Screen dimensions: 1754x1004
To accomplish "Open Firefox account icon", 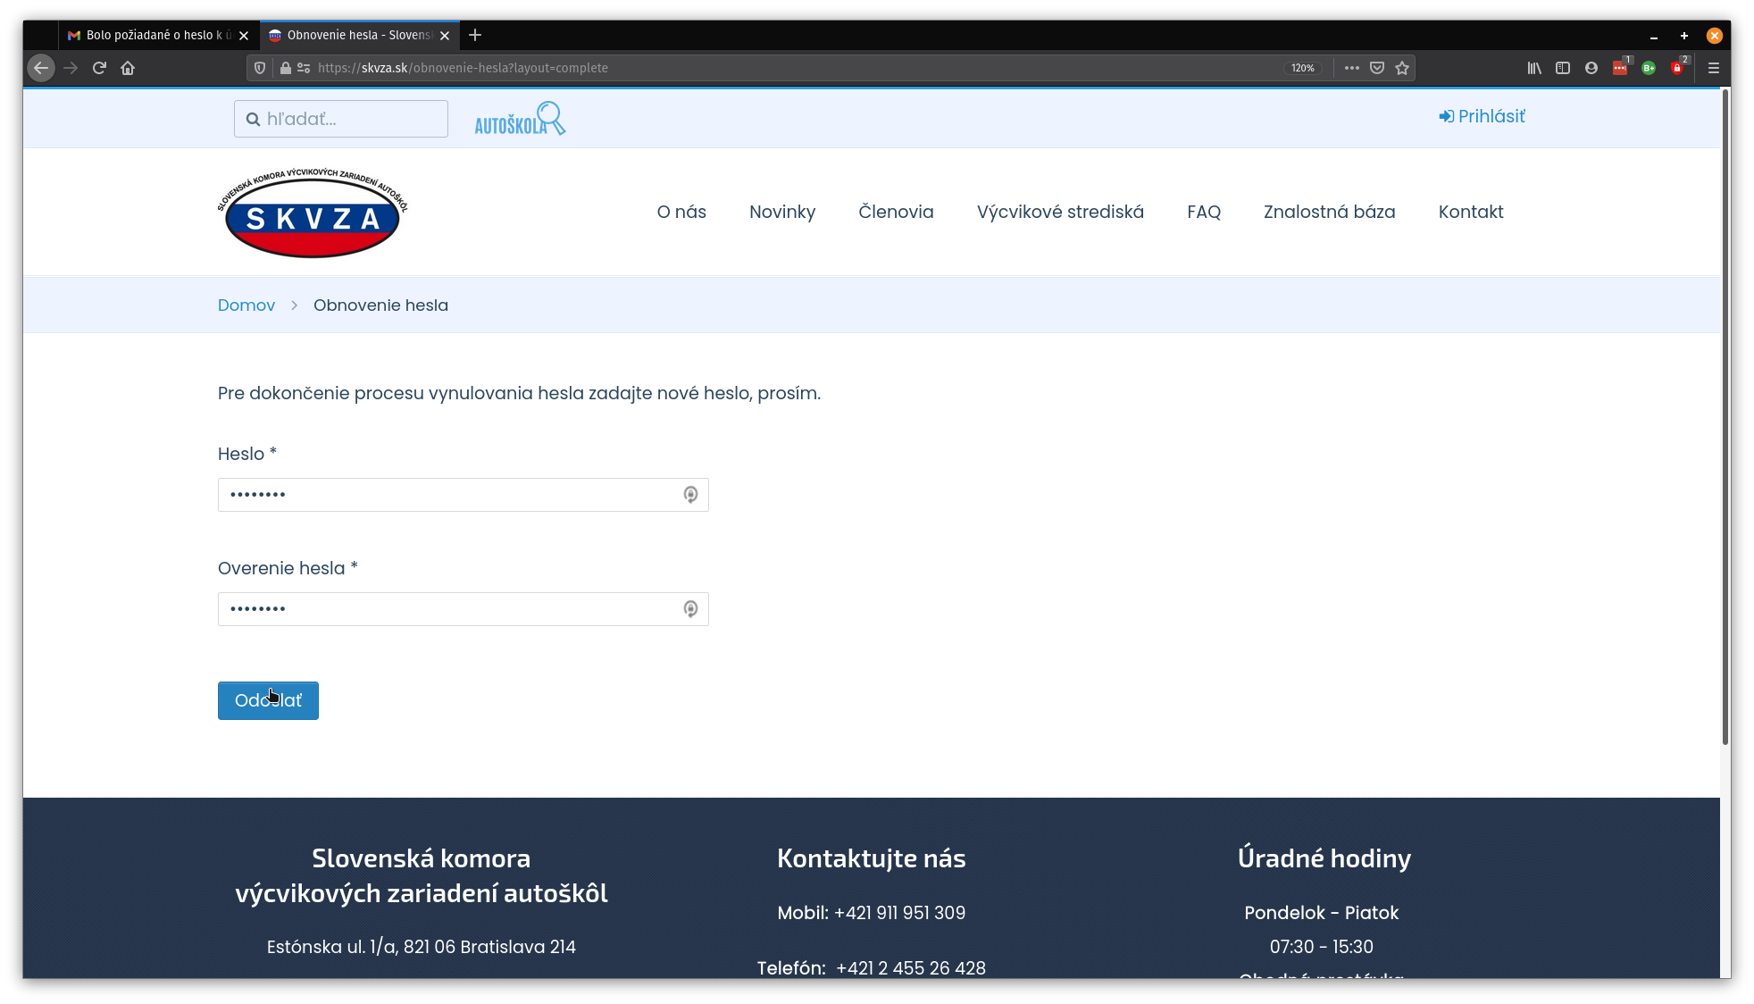I will click(x=1591, y=68).
